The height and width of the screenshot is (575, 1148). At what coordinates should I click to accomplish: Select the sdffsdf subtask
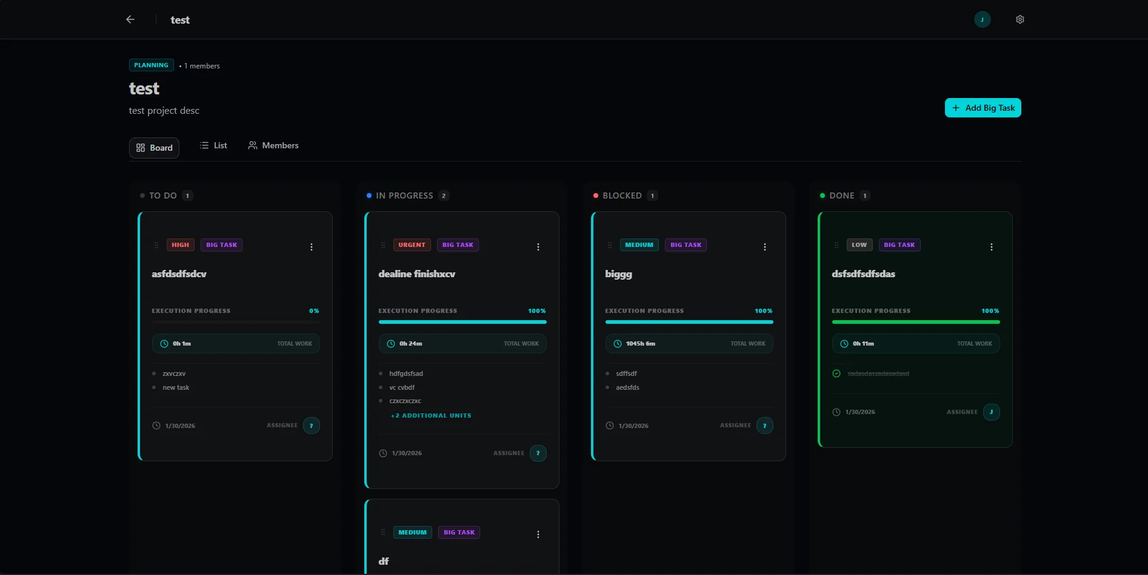pyautogui.click(x=626, y=374)
